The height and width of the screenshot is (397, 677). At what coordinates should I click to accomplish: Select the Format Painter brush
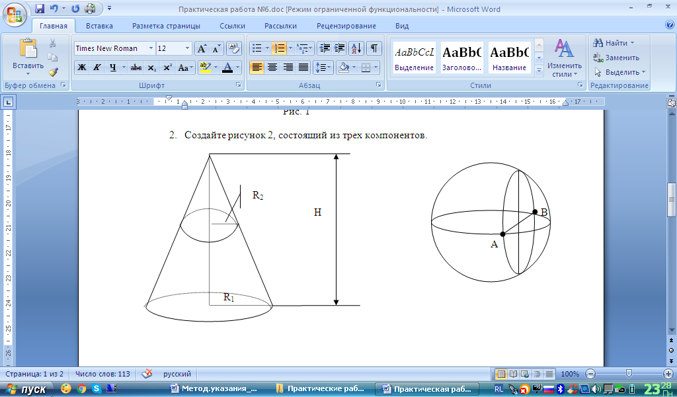tap(53, 72)
